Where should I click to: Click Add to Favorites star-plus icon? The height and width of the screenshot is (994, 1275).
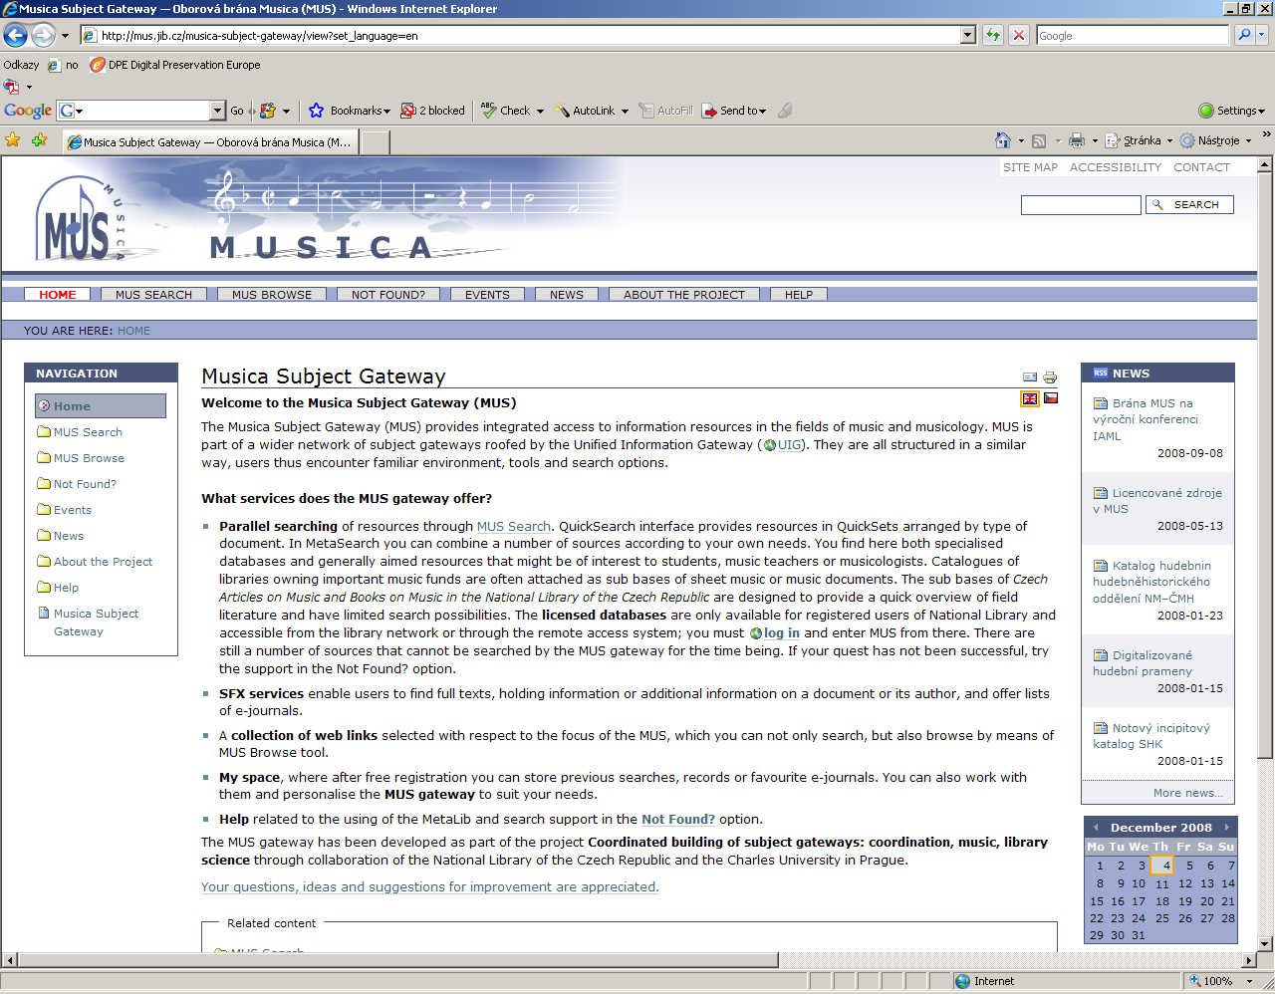pos(39,140)
